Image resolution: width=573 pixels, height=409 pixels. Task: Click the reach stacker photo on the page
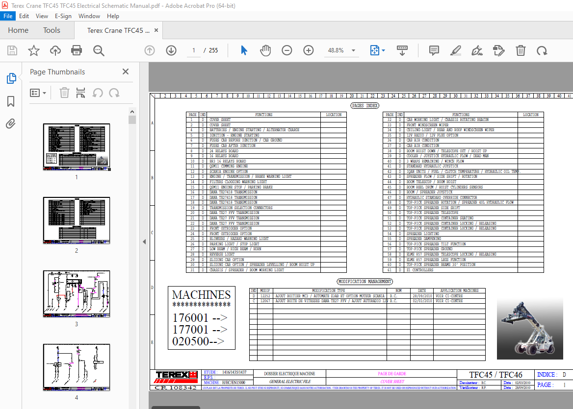tap(529, 329)
